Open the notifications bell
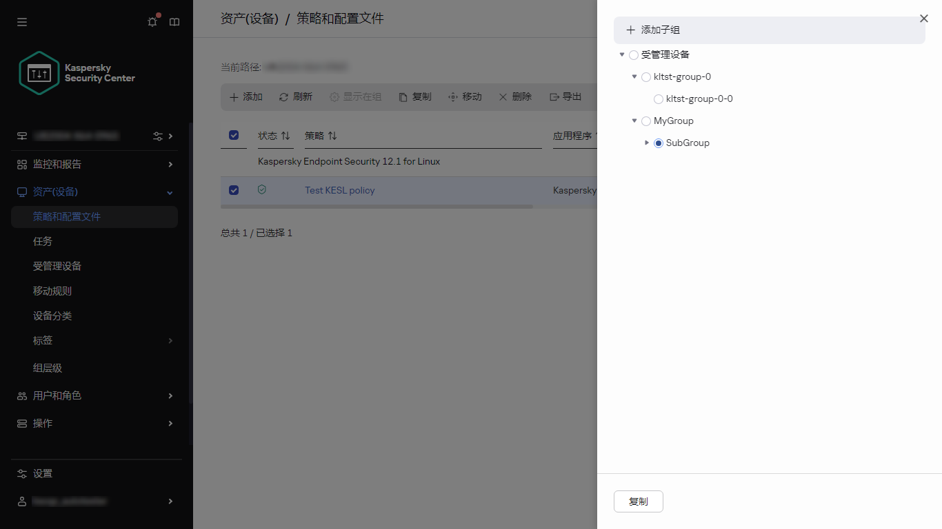Image resolution: width=942 pixels, height=529 pixels. point(152,21)
